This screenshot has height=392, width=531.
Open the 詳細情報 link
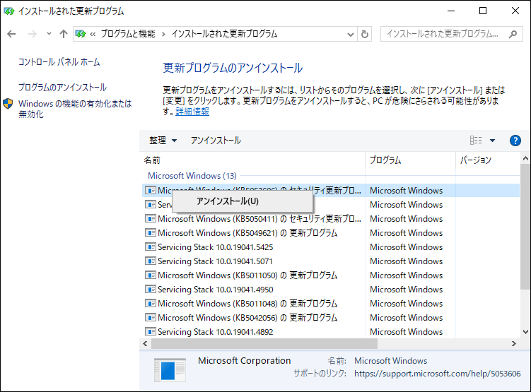pos(192,112)
